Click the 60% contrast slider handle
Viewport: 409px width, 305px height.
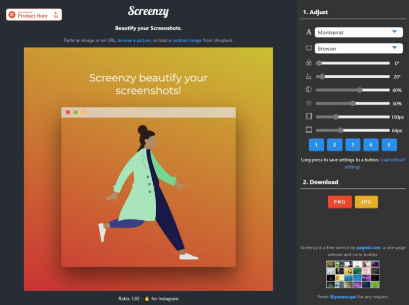pyautogui.click(x=360, y=90)
